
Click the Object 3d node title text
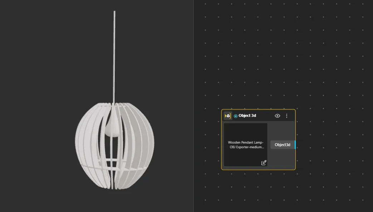click(x=247, y=115)
